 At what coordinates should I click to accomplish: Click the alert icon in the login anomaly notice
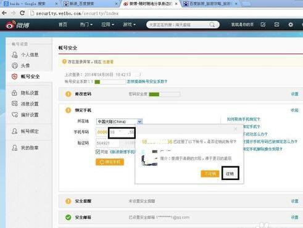(x=64, y=62)
